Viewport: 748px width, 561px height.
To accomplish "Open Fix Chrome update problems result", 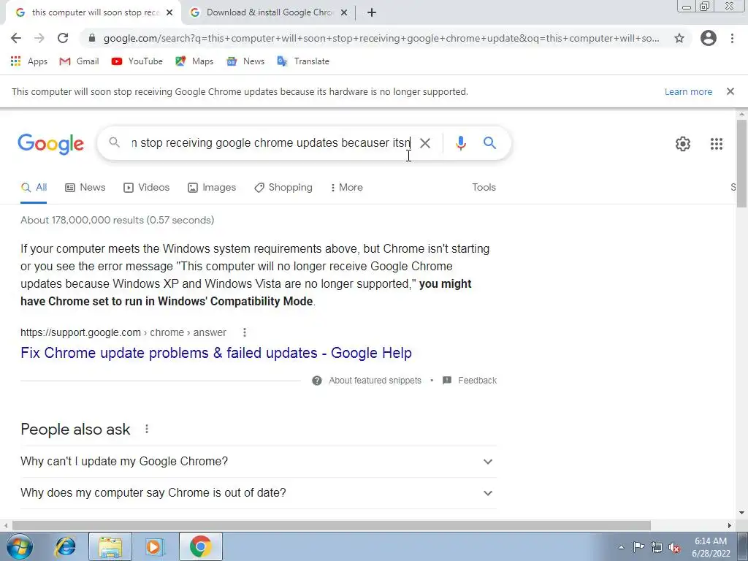I will [216, 353].
